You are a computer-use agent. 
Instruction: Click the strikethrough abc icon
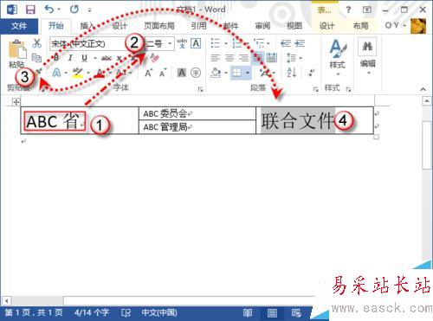107,58
